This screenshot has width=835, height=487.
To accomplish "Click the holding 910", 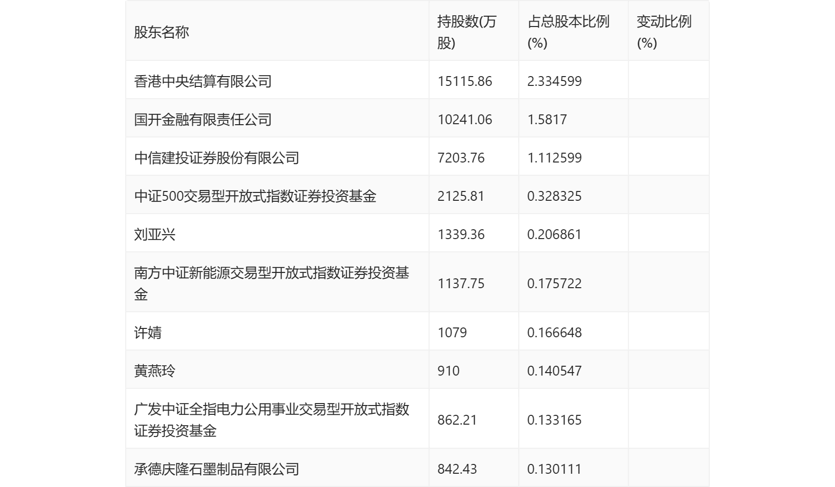I will [448, 371].
